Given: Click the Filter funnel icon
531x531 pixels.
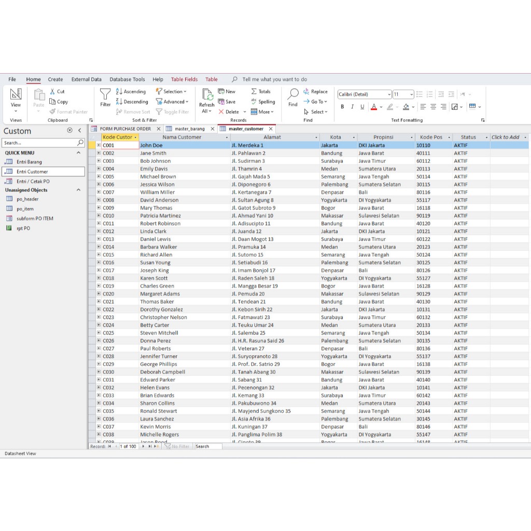Looking at the screenshot, I should tap(105, 94).
